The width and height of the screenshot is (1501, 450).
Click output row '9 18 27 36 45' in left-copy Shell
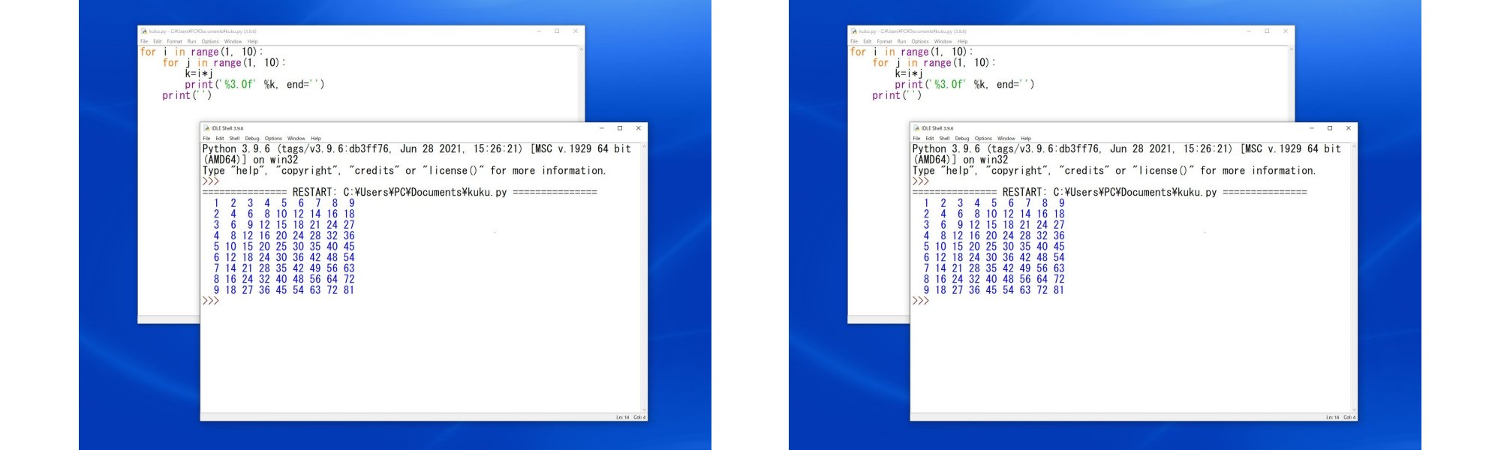[x=284, y=290]
